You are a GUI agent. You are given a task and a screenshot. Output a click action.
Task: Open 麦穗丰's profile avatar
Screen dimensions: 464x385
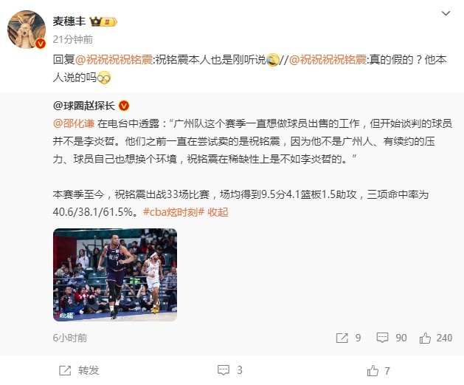27,30
